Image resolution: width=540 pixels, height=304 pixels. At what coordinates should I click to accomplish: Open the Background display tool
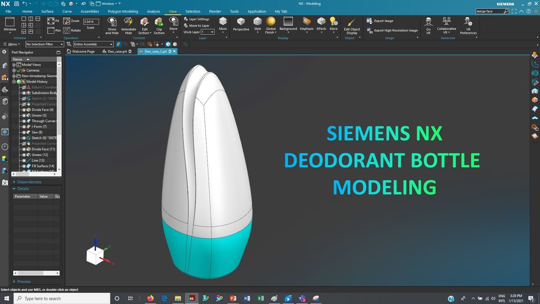[288, 24]
